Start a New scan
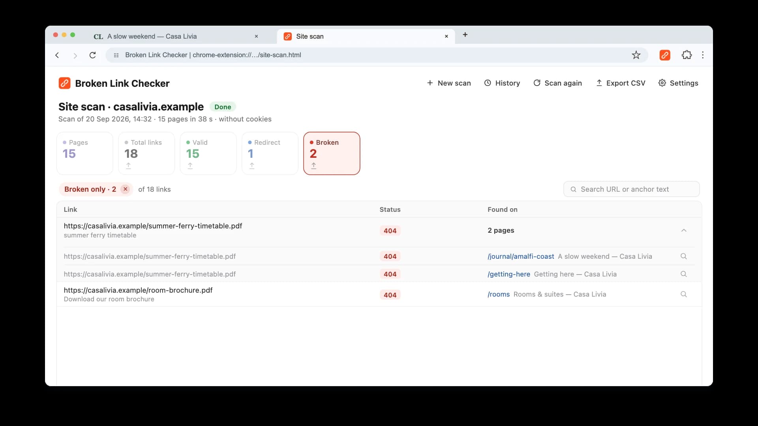Screen dimensions: 758x426 point(449,83)
